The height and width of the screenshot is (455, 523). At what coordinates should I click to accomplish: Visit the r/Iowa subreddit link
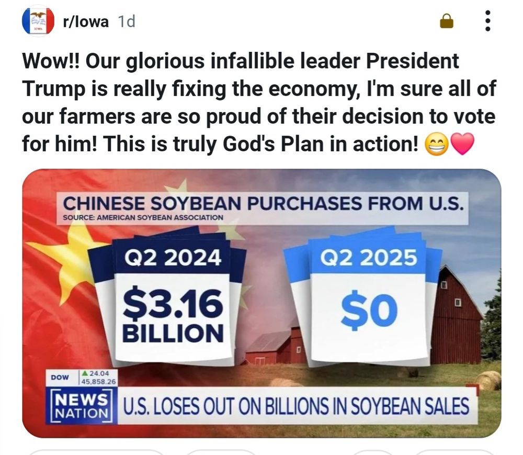point(86,21)
